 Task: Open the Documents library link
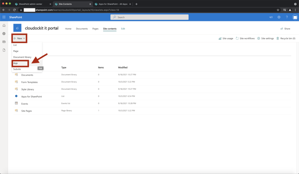[x=27, y=75]
